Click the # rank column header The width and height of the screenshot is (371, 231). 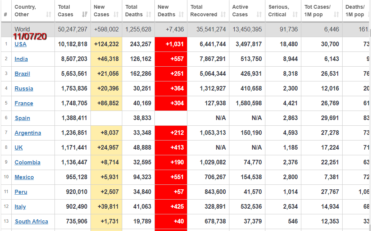[6, 14]
